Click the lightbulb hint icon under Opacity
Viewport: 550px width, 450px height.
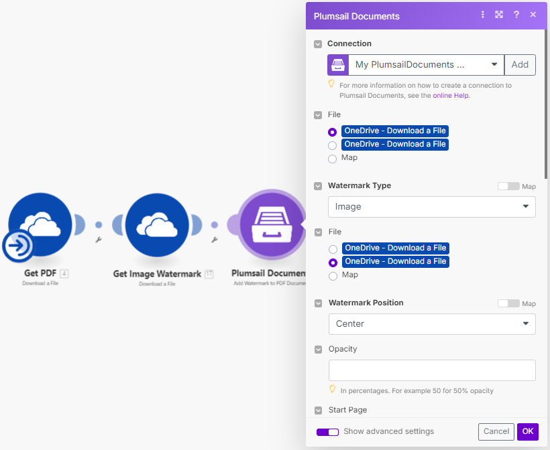tap(332, 388)
